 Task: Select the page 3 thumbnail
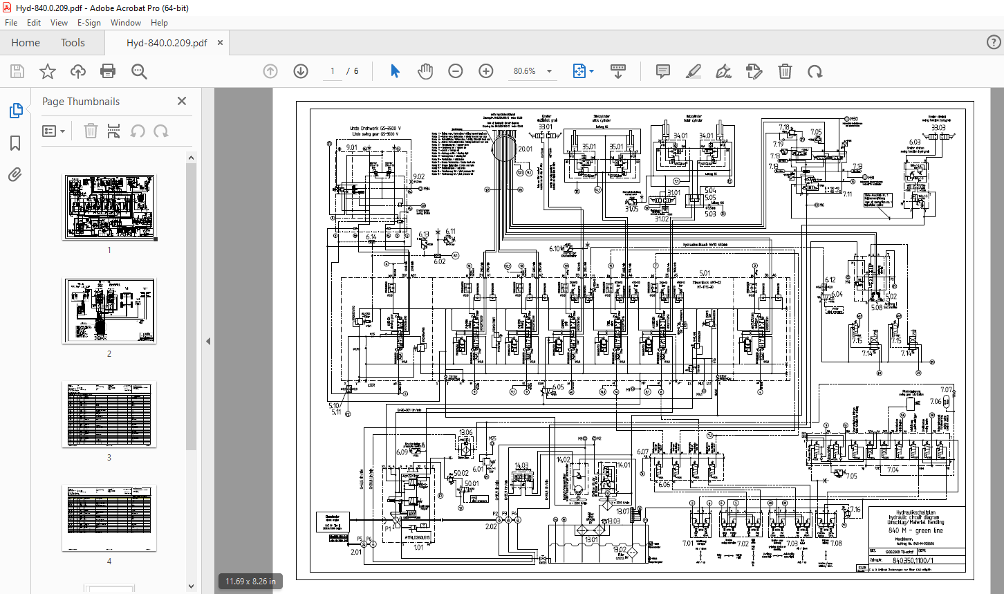[x=109, y=414]
